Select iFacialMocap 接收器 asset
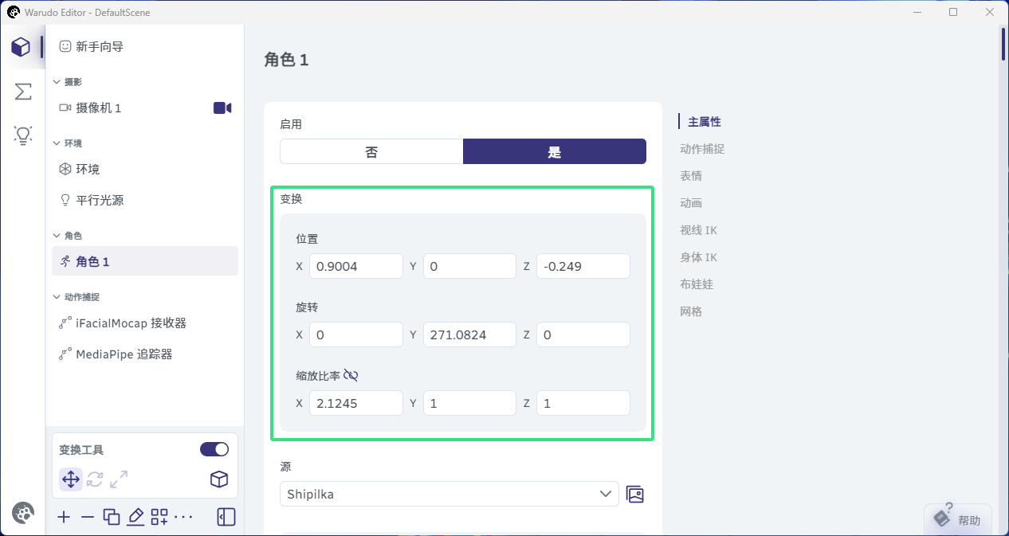This screenshot has width=1009, height=536. (145, 323)
